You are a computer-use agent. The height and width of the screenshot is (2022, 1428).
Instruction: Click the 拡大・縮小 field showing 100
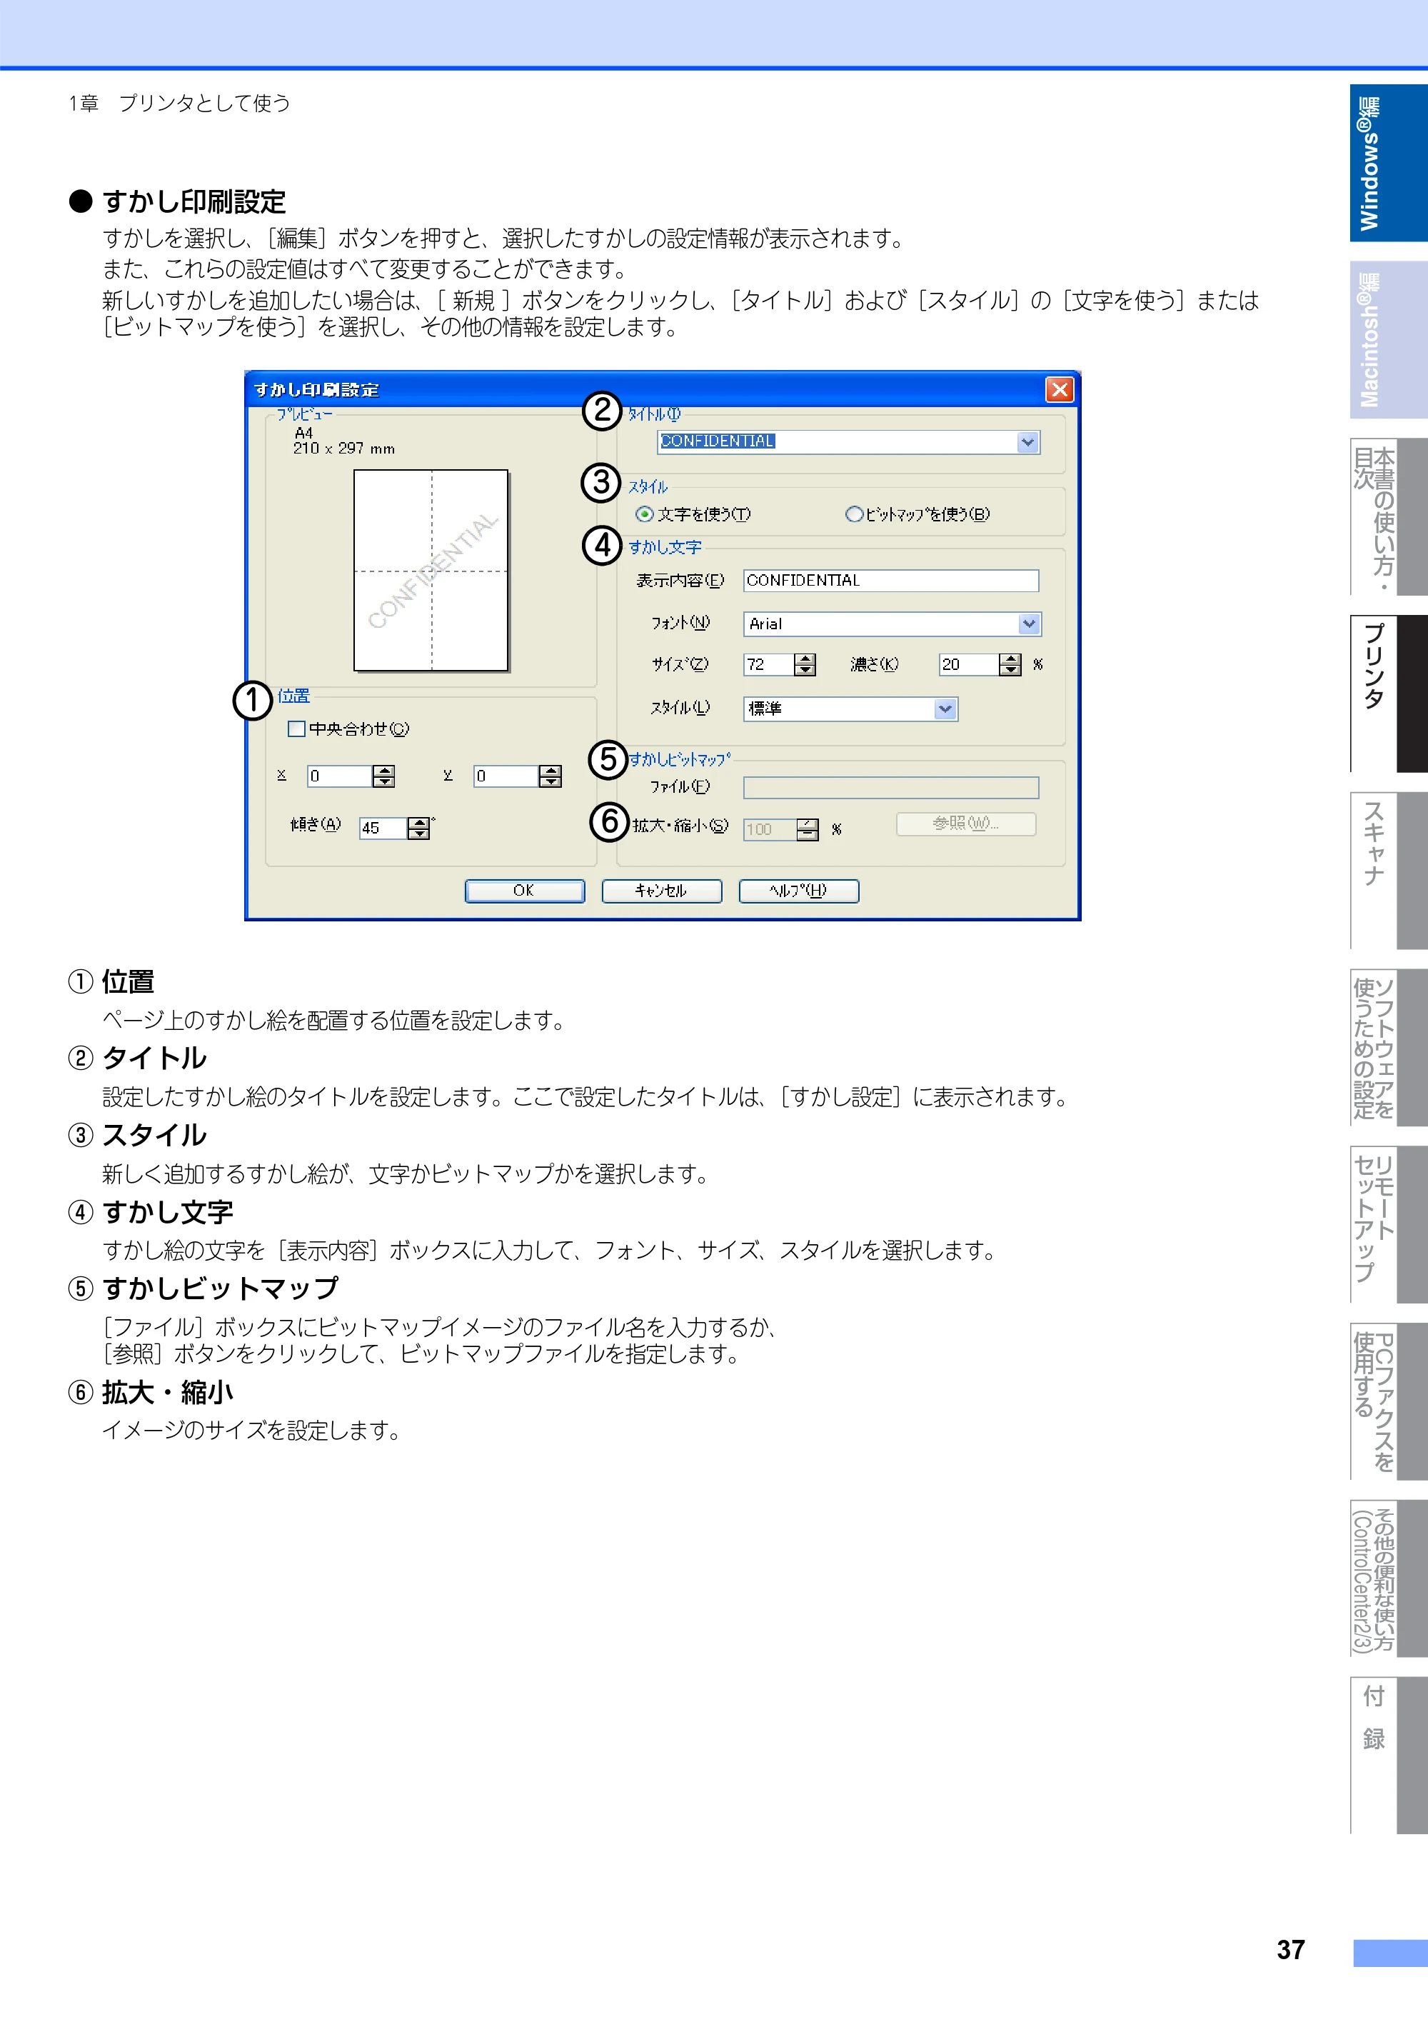coord(770,829)
